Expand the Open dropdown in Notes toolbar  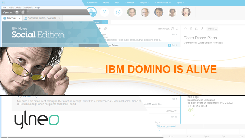(7, 12)
